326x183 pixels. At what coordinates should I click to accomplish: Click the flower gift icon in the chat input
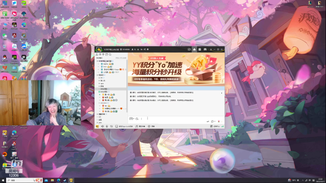point(218,121)
